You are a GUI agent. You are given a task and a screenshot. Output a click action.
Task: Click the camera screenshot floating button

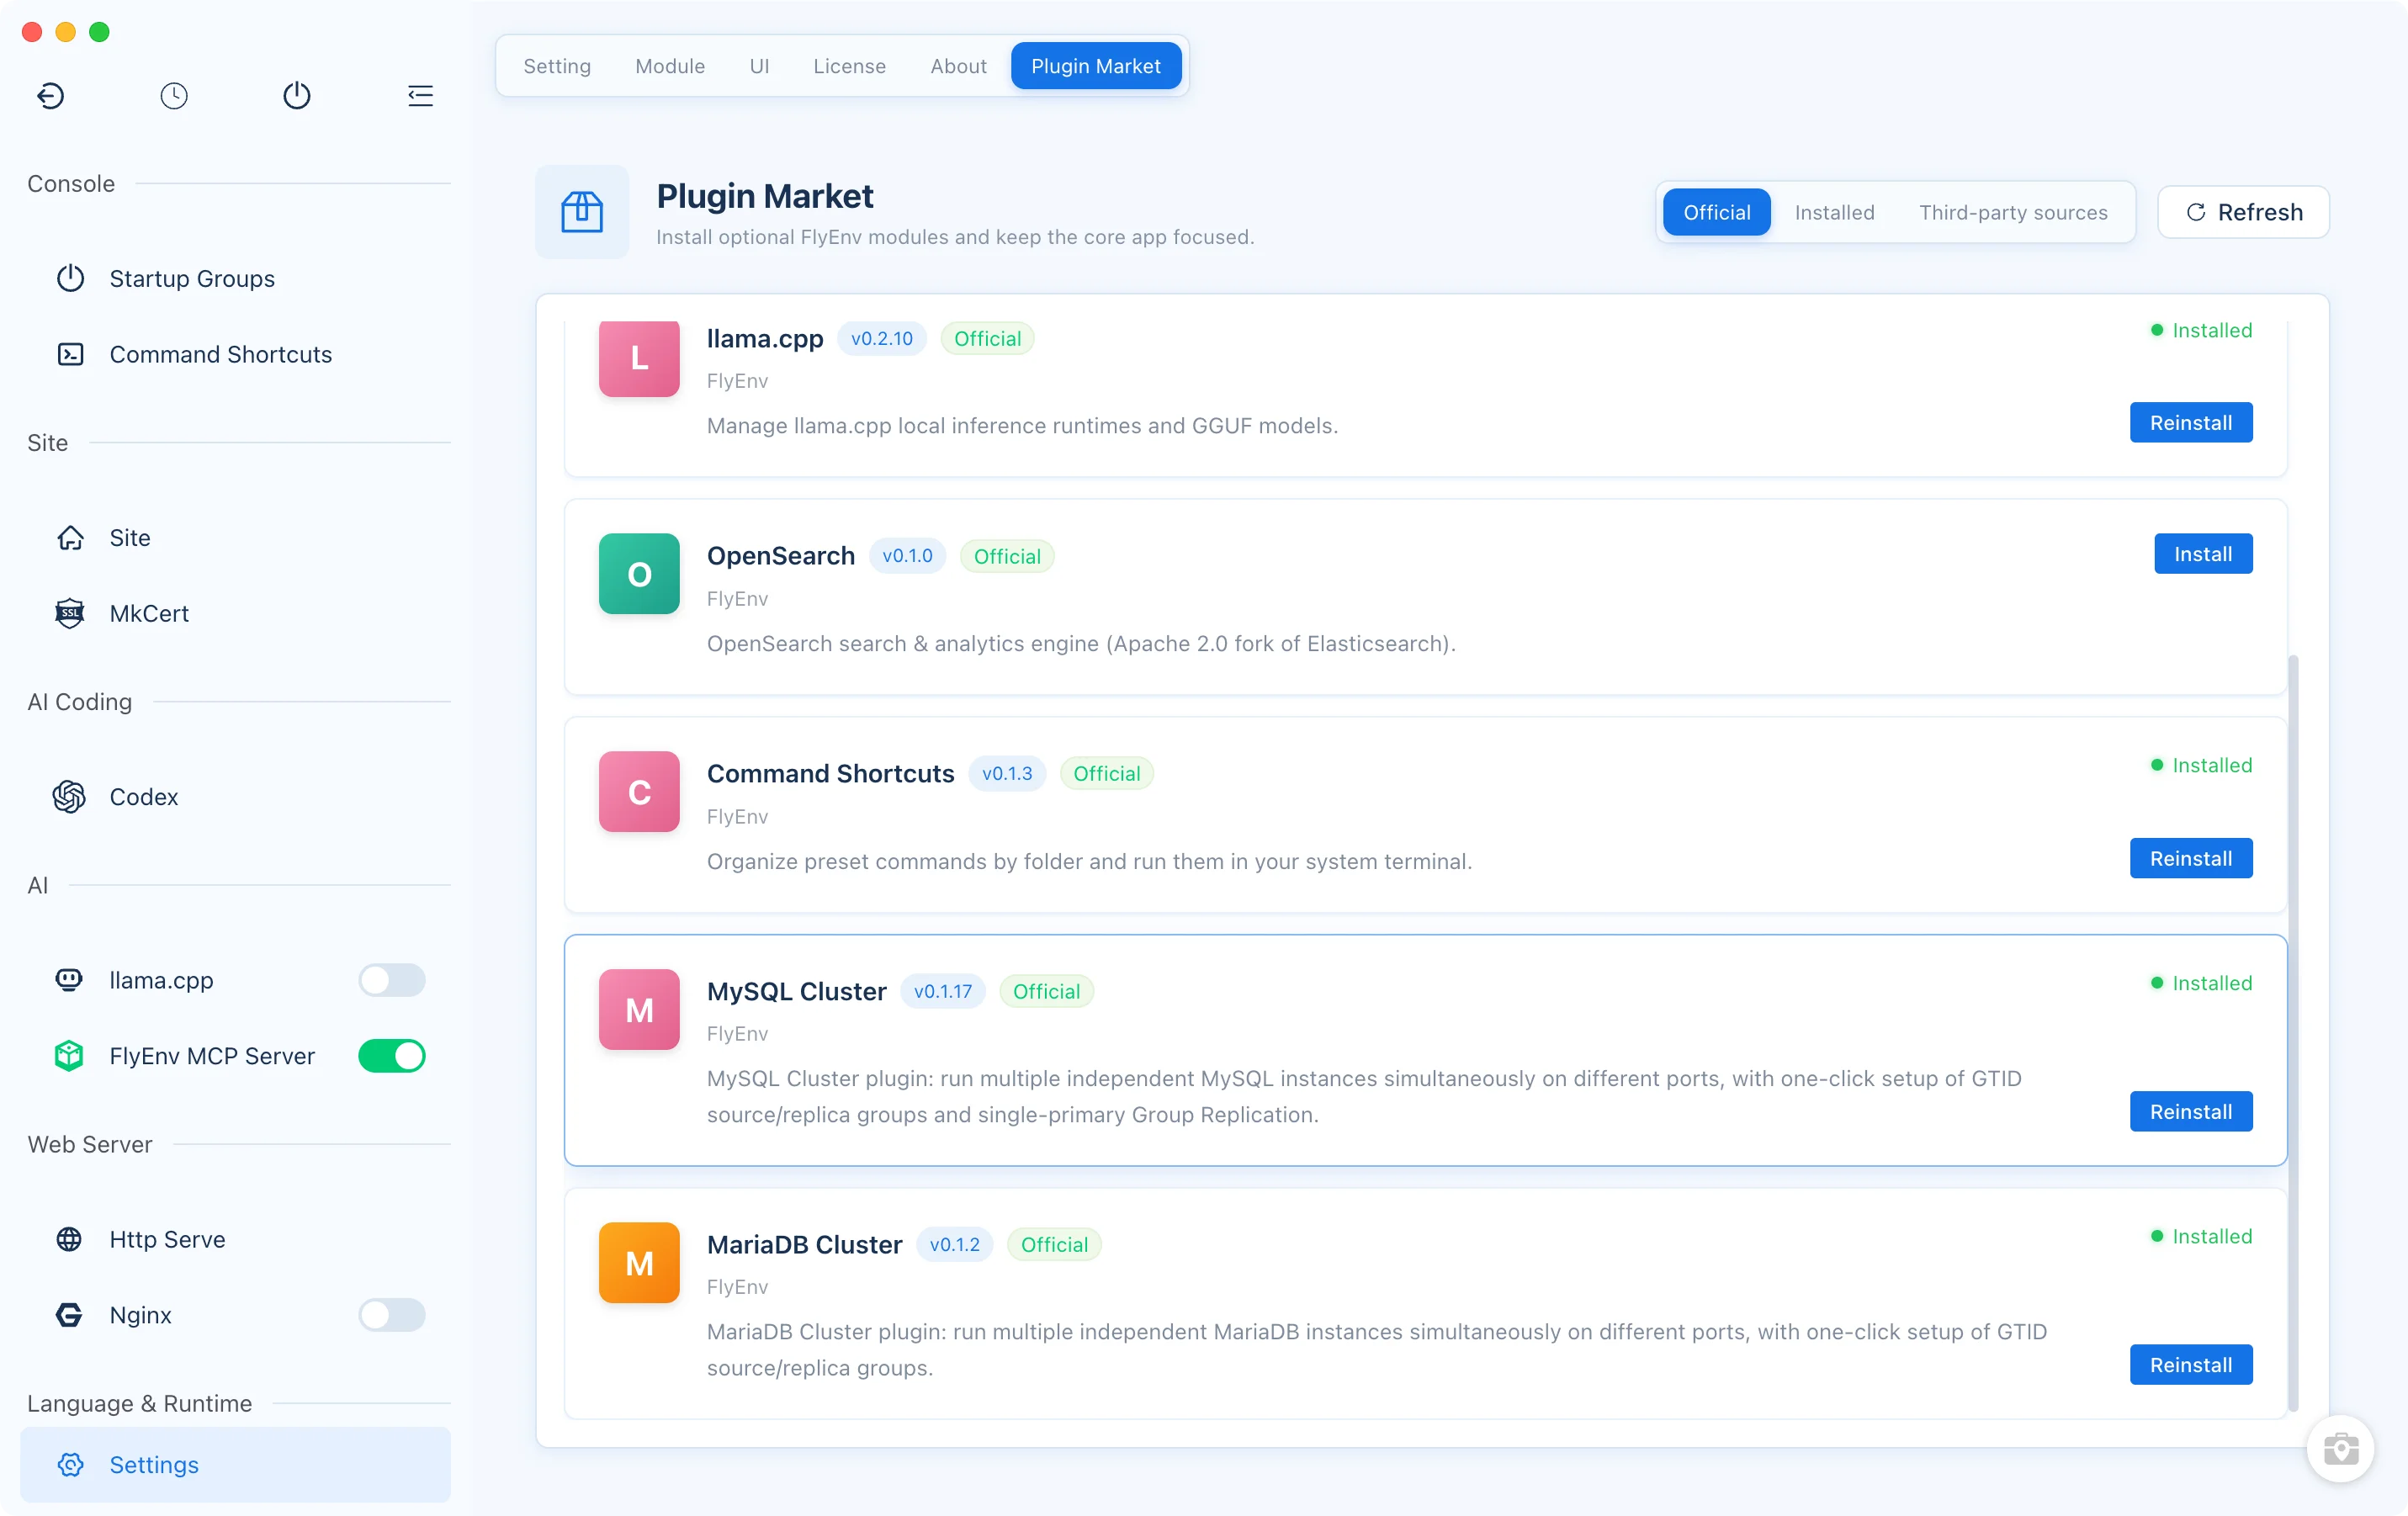coord(2340,1448)
